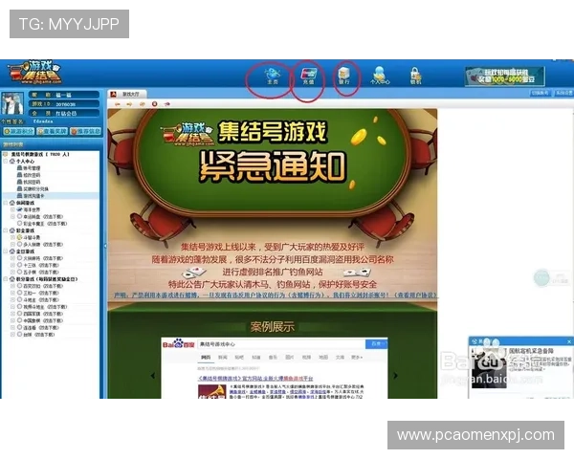Screen dimensions: 574x459
Task: Open the 个人中心 icon in top bar
Action: click(x=380, y=75)
